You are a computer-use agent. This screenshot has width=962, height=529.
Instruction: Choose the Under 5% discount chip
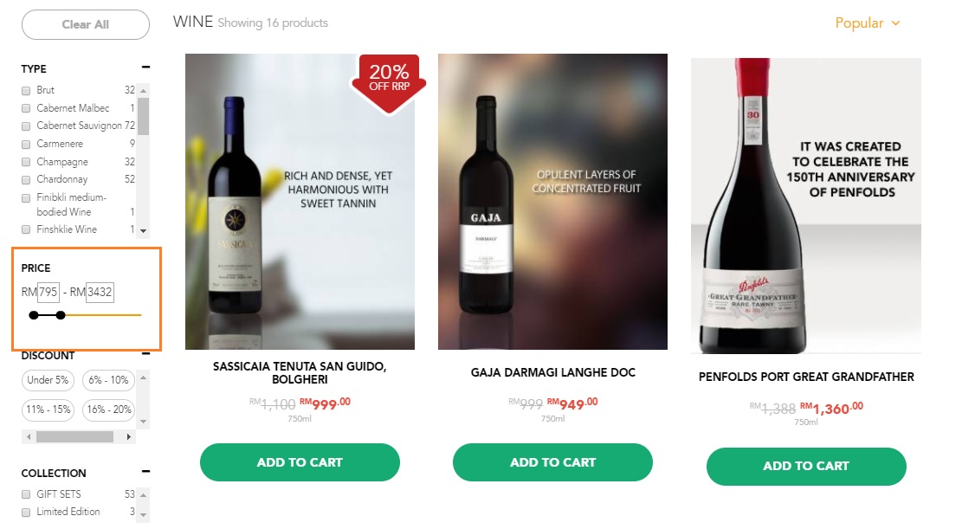(48, 380)
